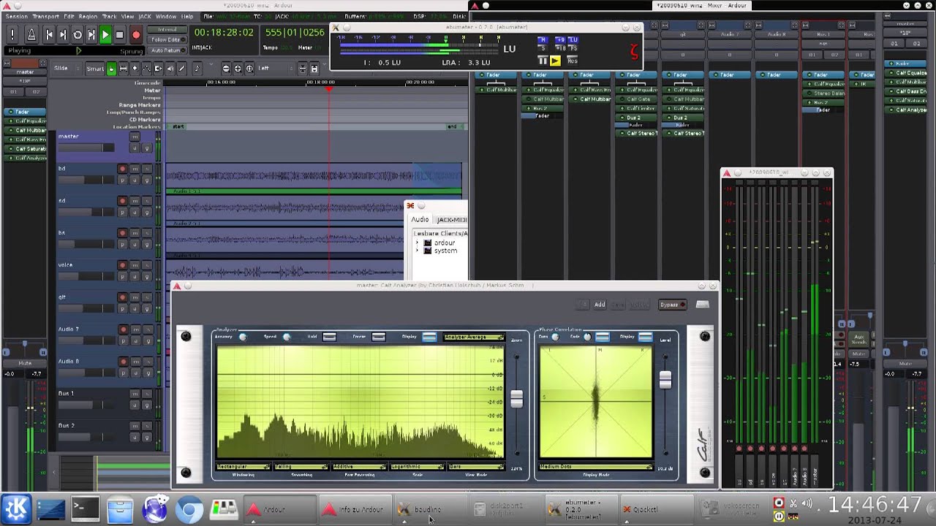Open the Additive post processing dropdown

point(359,467)
